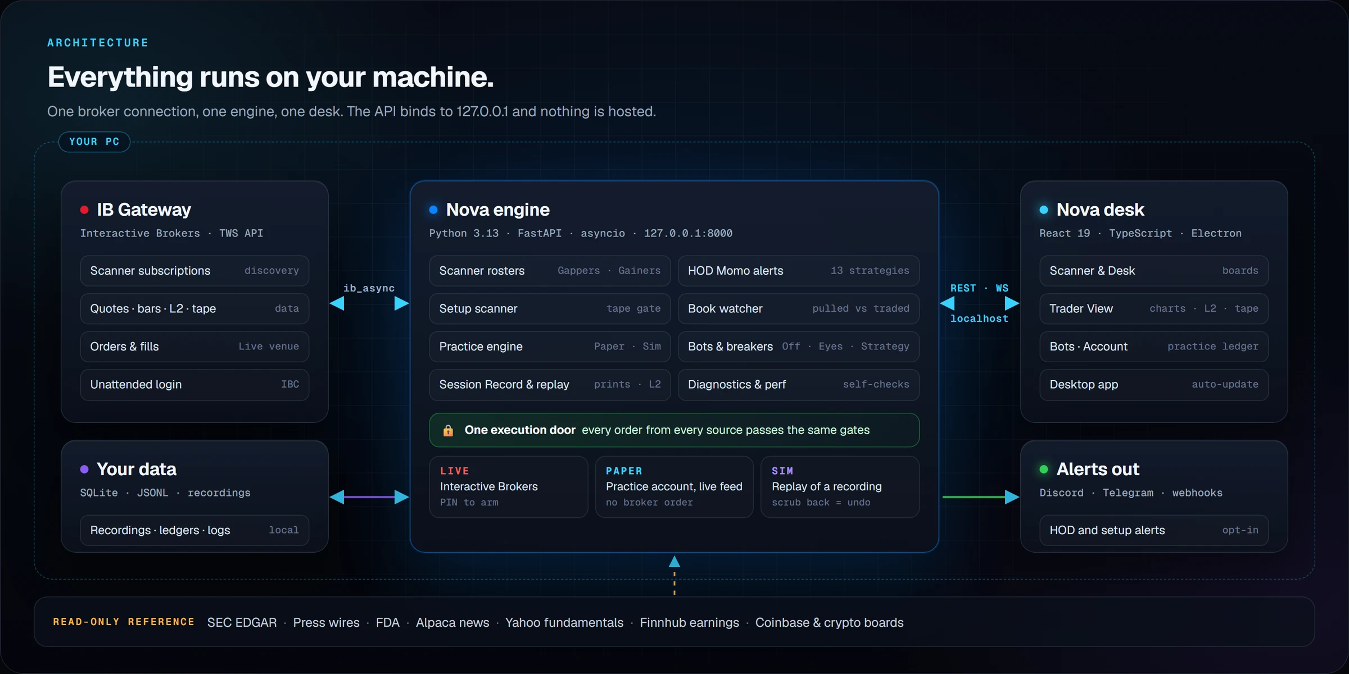Image resolution: width=1349 pixels, height=674 pixels.
Task: Click Finnhub earnings in the reference bar
Action: pyautogui.click(x=690, y=622)
